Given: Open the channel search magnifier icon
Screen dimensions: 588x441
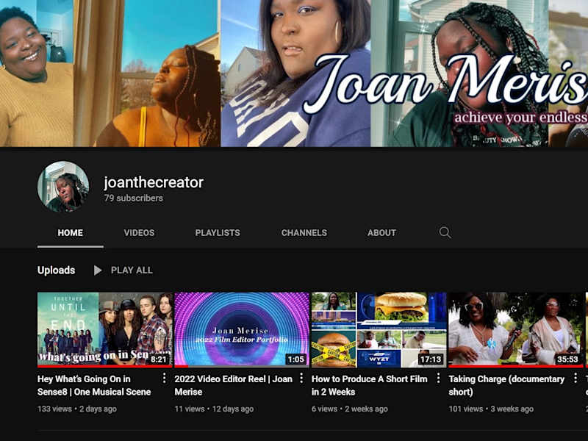Looking at the screenshot, I should (x=445, y=232).
